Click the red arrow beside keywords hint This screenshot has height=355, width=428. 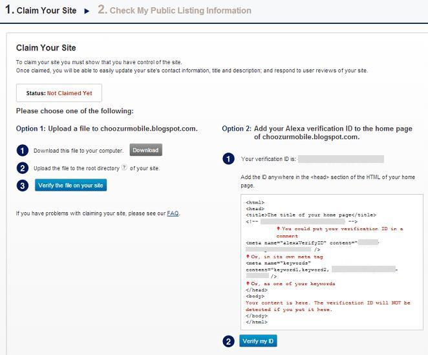click(x=248, y=283)
